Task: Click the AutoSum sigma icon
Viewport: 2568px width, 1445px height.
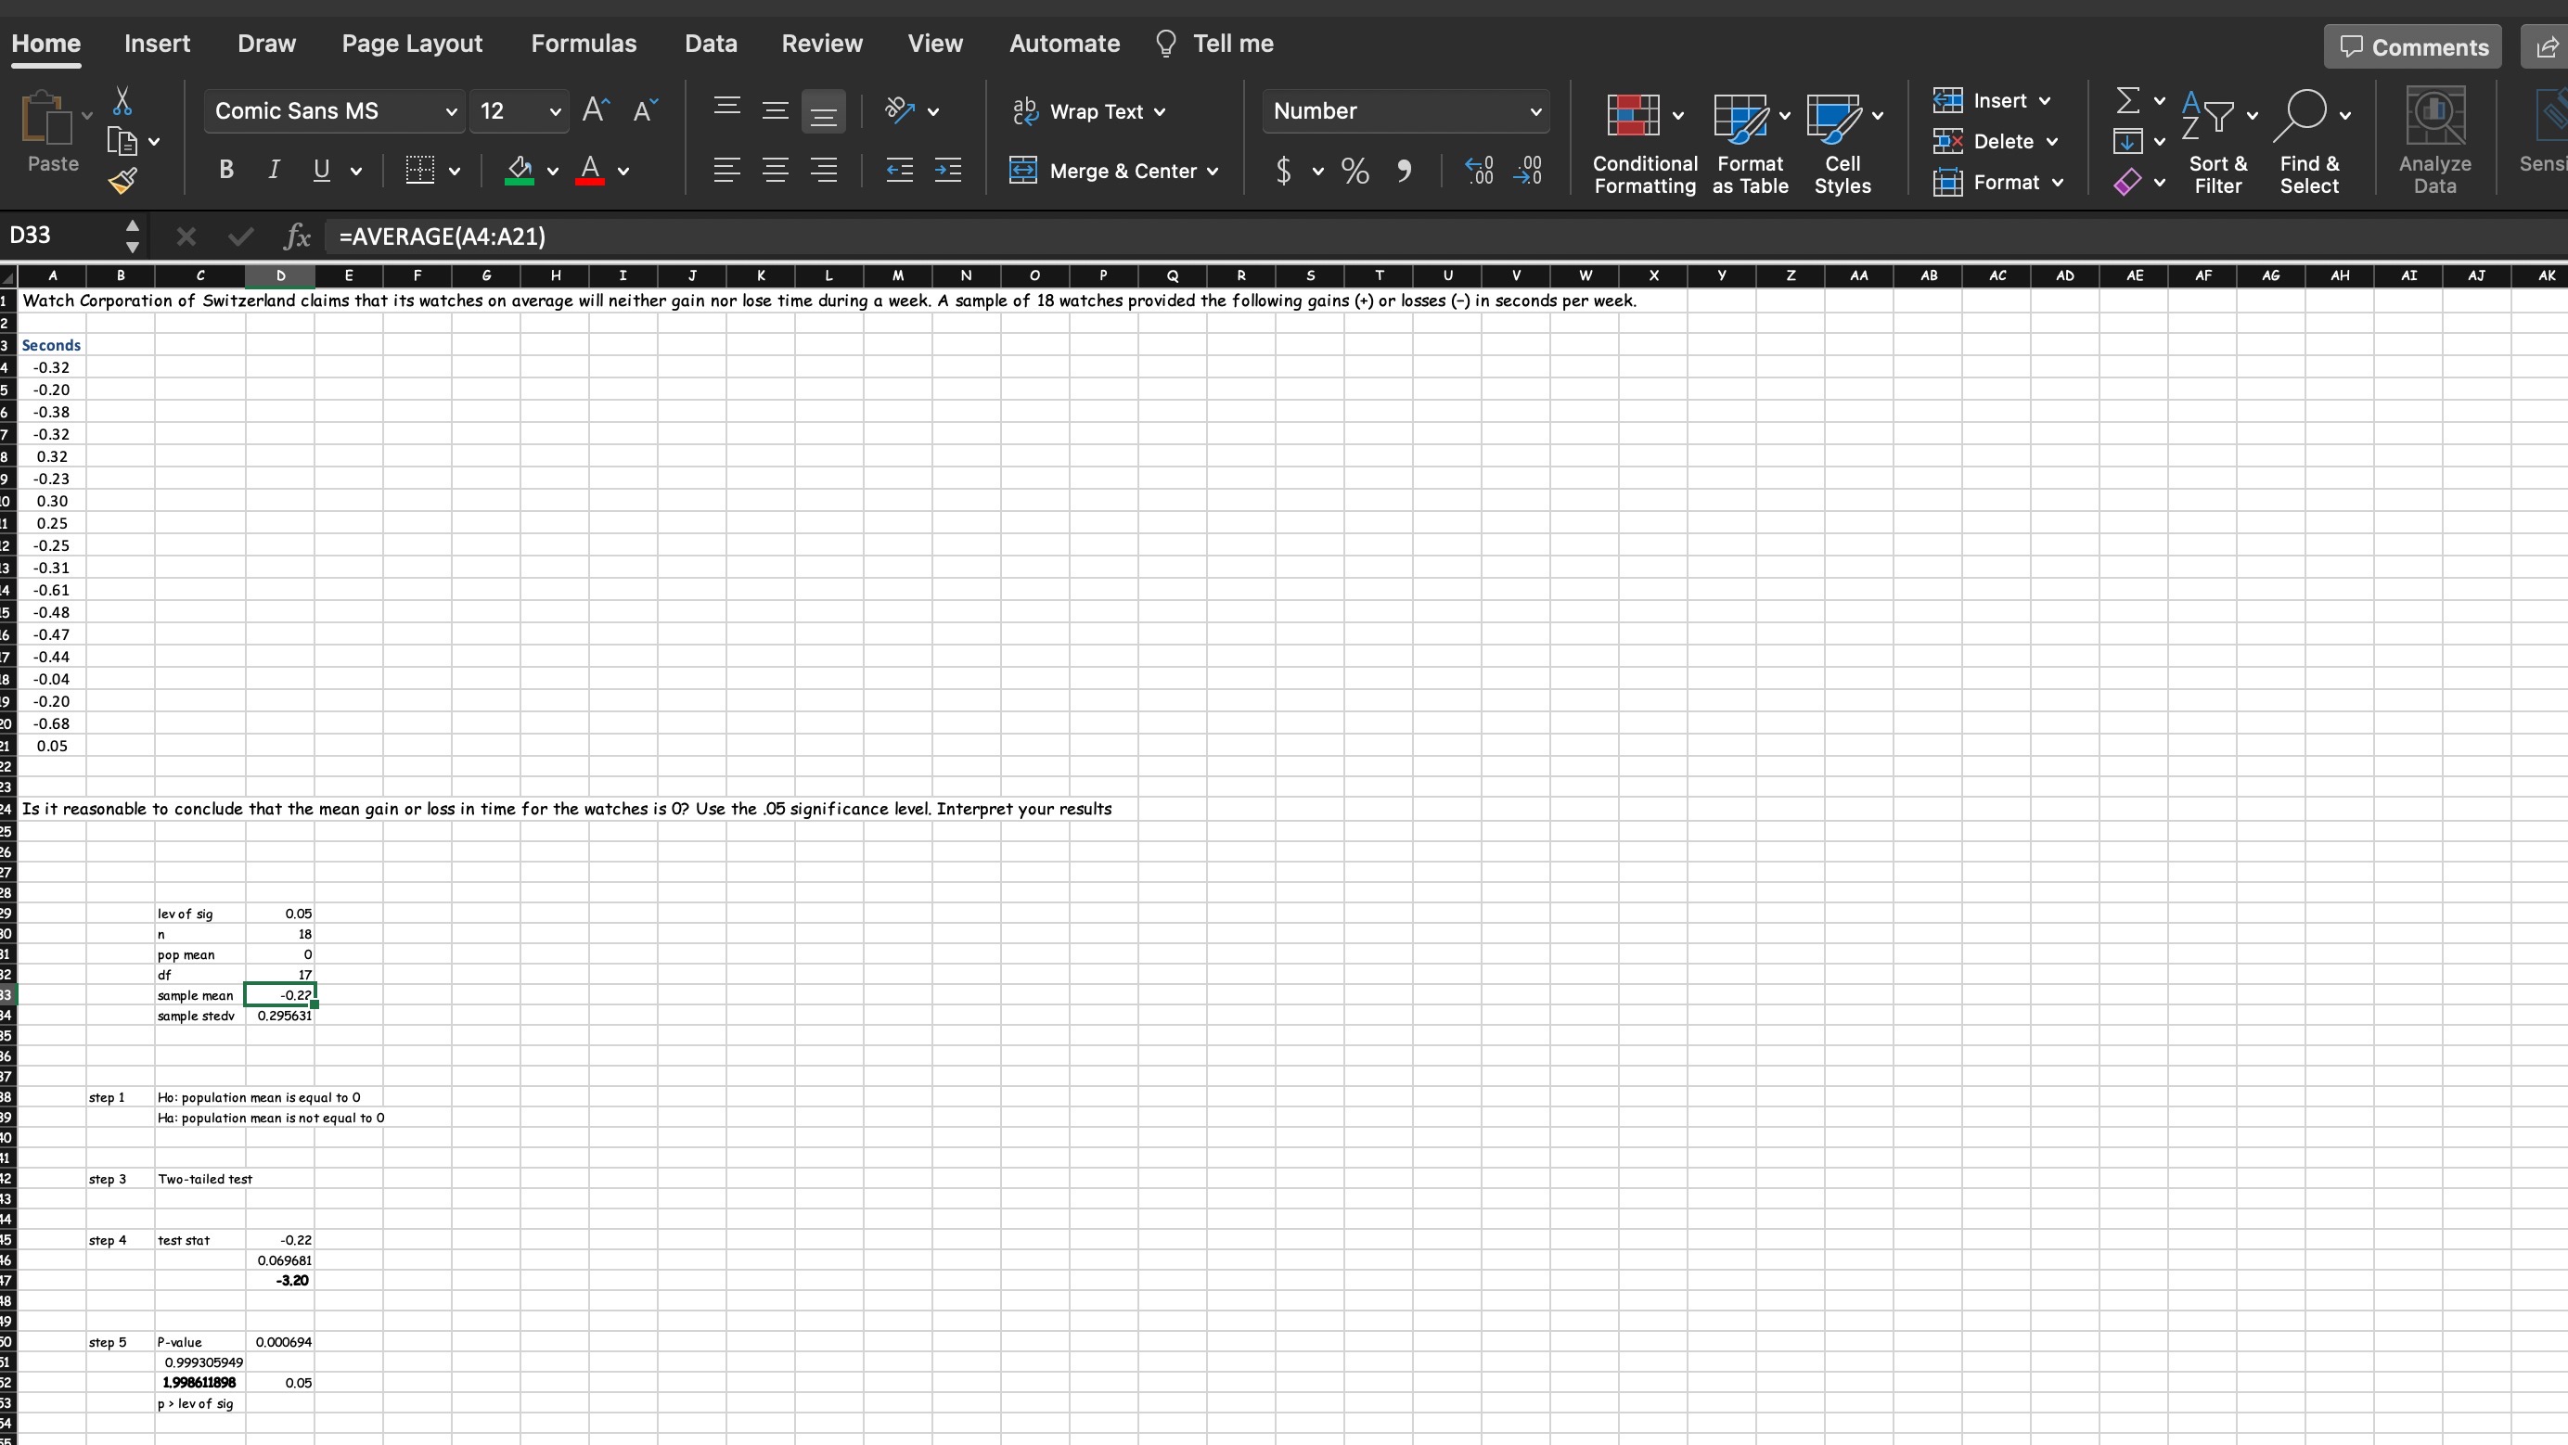Action: click(2127, 101)
